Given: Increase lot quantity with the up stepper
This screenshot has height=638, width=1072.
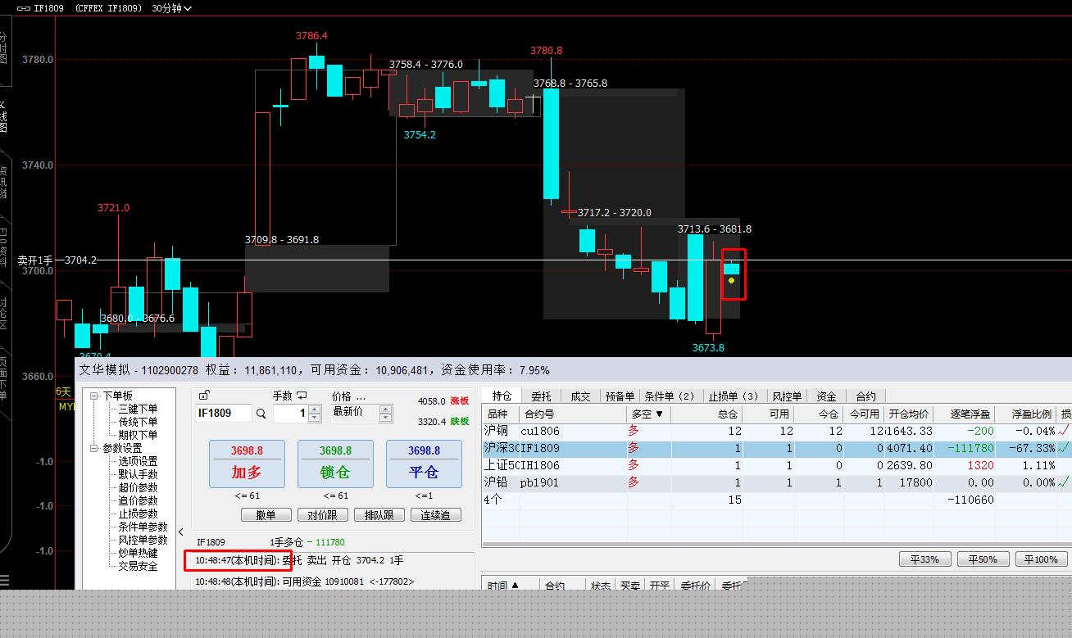Looking at the screenshot, I should pyautogui.click(x=314, y=410).
